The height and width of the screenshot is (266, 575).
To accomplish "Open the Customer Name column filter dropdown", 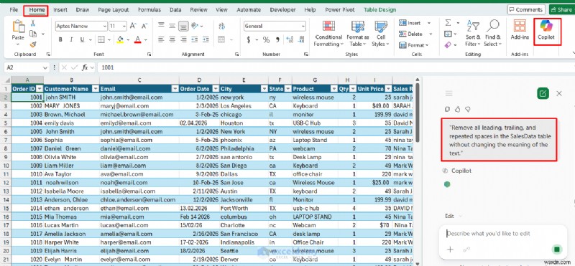I will 95,89.
